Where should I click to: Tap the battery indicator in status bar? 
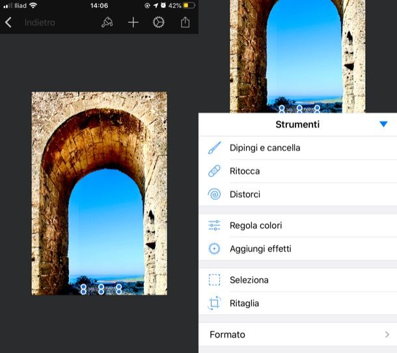click(187, 5)
